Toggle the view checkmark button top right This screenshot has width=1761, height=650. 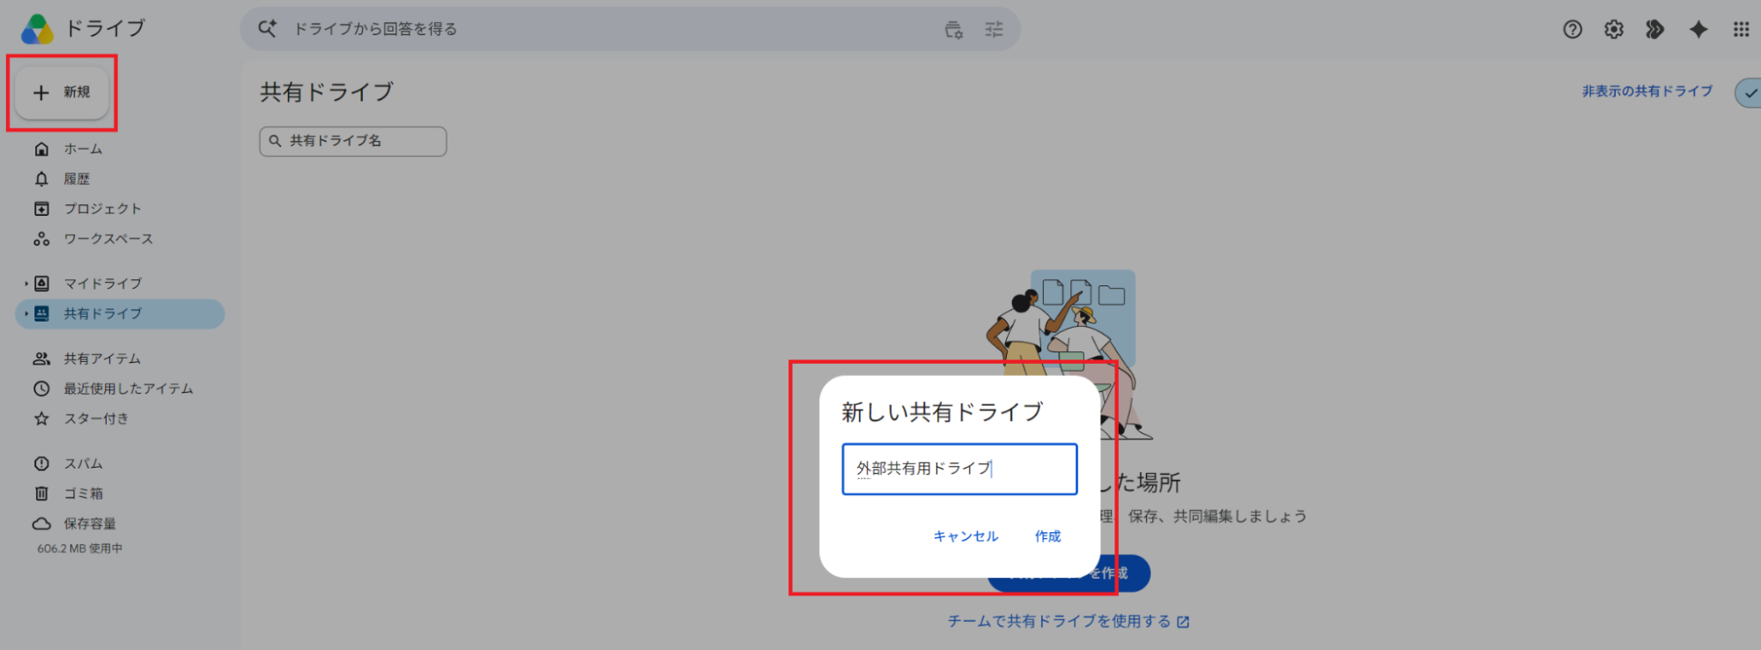pos(1749,92)
